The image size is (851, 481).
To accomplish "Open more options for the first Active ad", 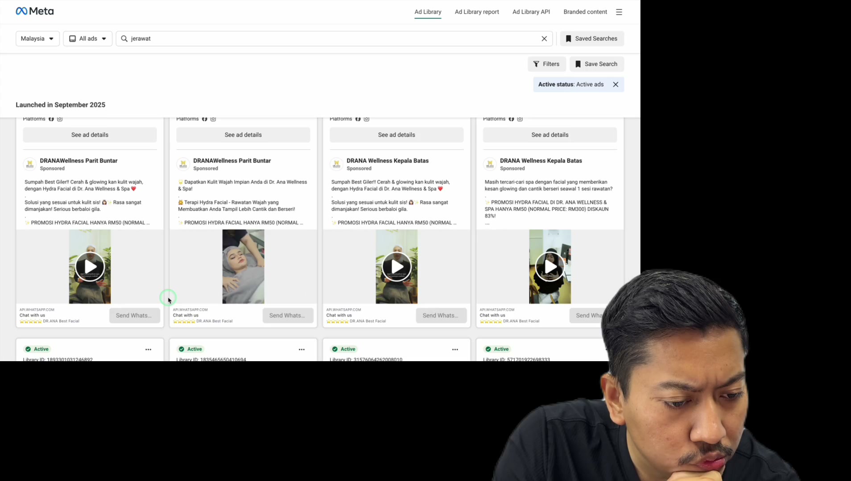I will pyautogui.click(x=148, y=350).
